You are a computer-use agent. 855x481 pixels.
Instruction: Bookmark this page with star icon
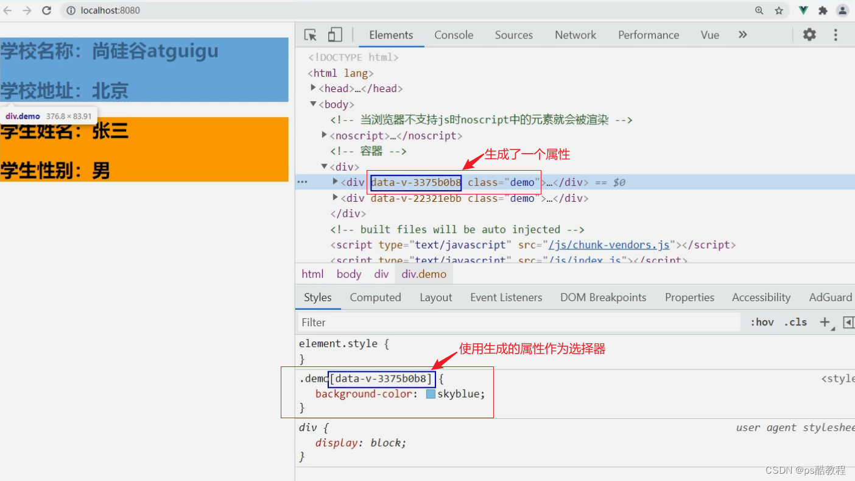coord(779,10)
